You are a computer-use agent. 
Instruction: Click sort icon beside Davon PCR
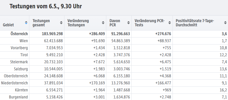coord(128,23)
